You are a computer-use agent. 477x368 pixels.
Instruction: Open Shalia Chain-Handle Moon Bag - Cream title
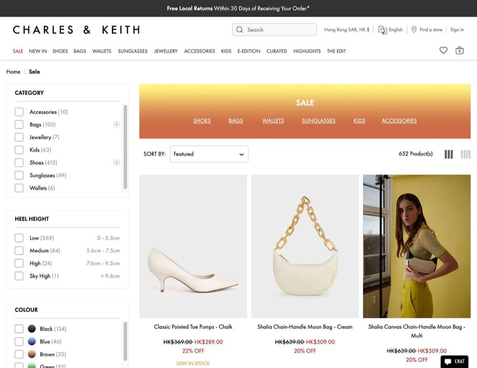(x=305, y=327)
